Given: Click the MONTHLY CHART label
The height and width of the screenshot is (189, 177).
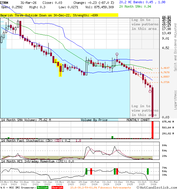Looking at the screenshot, I should click(138, 120).
